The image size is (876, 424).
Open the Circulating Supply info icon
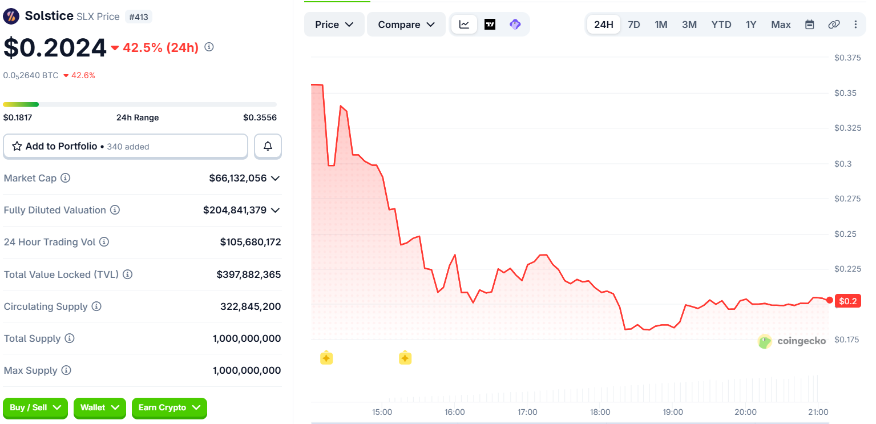point(97,306)
